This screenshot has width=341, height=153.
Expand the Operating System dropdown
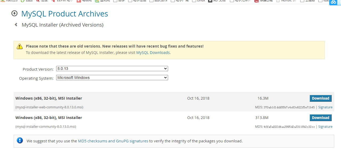point(112,78)
